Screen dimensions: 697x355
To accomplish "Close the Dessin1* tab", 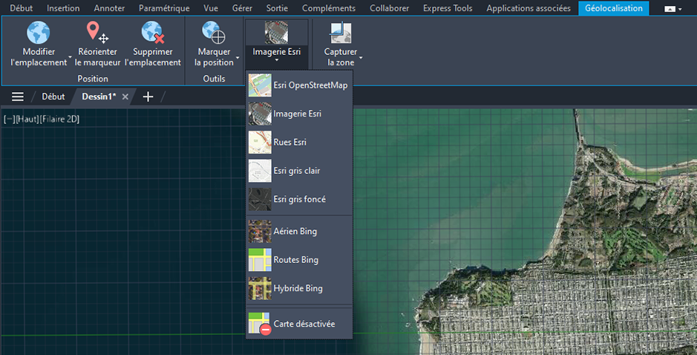I will (x=125, y=97).
